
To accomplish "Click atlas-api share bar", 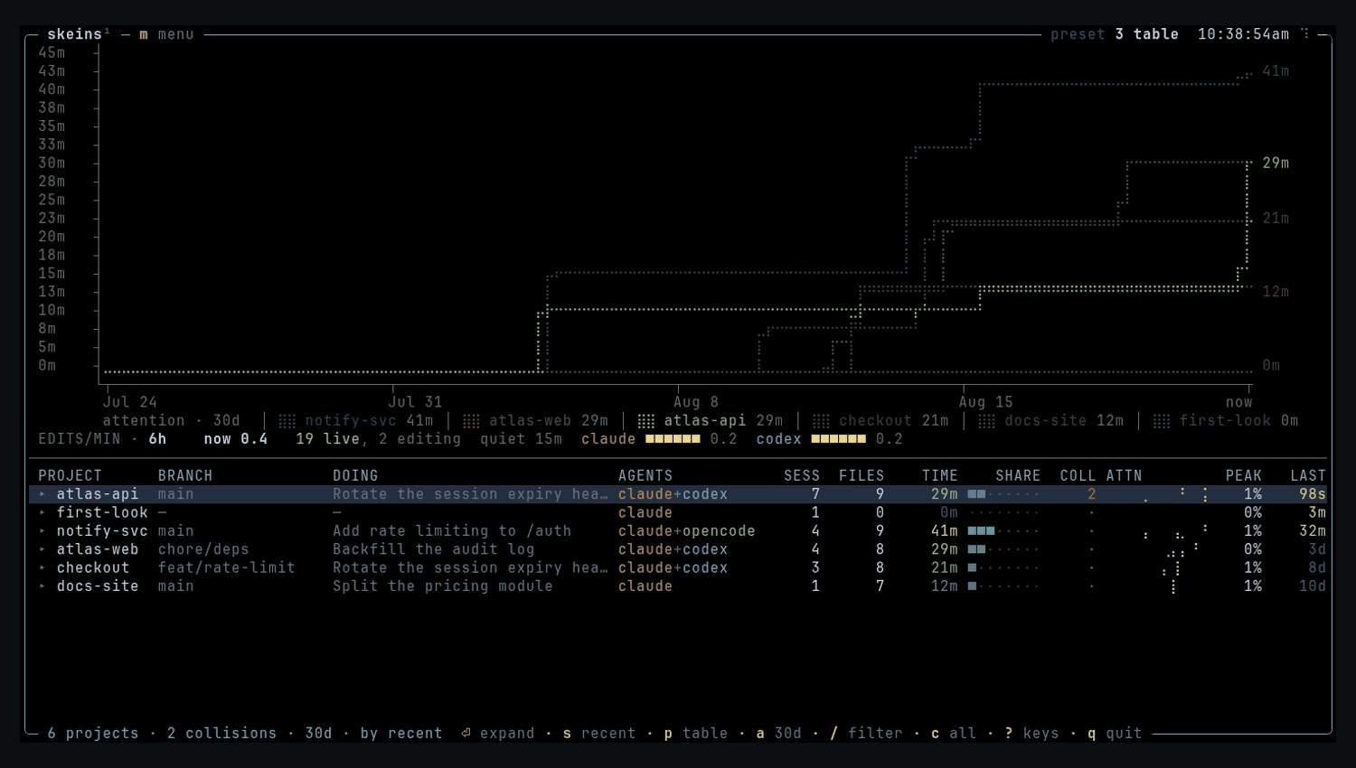I will point(1003,494).
